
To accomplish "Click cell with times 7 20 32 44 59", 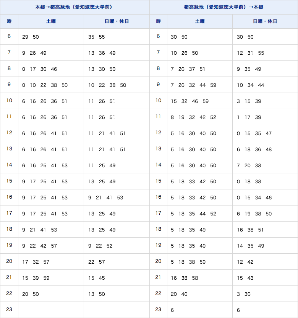I will (199, 85).
